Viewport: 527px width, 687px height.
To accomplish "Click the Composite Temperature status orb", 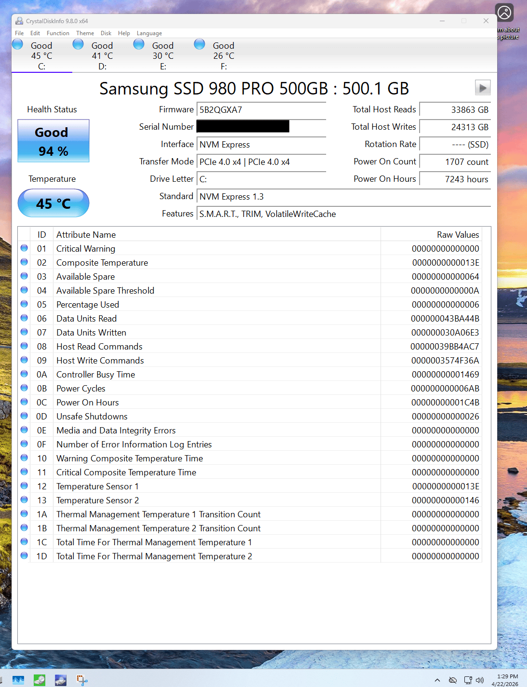I will click(24, 262).
